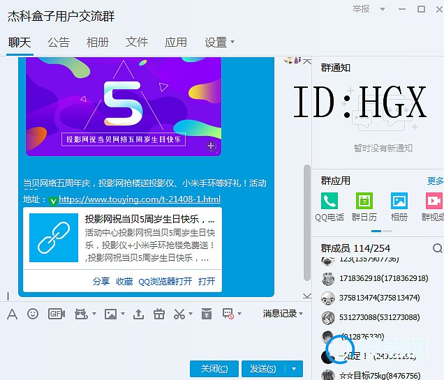The width and height of the screenshot is (444, 380).
Task: Click QQ浏览器打开 on link card
Action: click(165, 282)
